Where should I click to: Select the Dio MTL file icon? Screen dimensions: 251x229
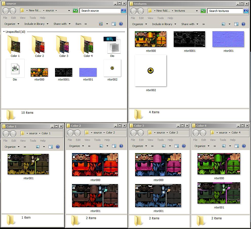click(112, 45)
